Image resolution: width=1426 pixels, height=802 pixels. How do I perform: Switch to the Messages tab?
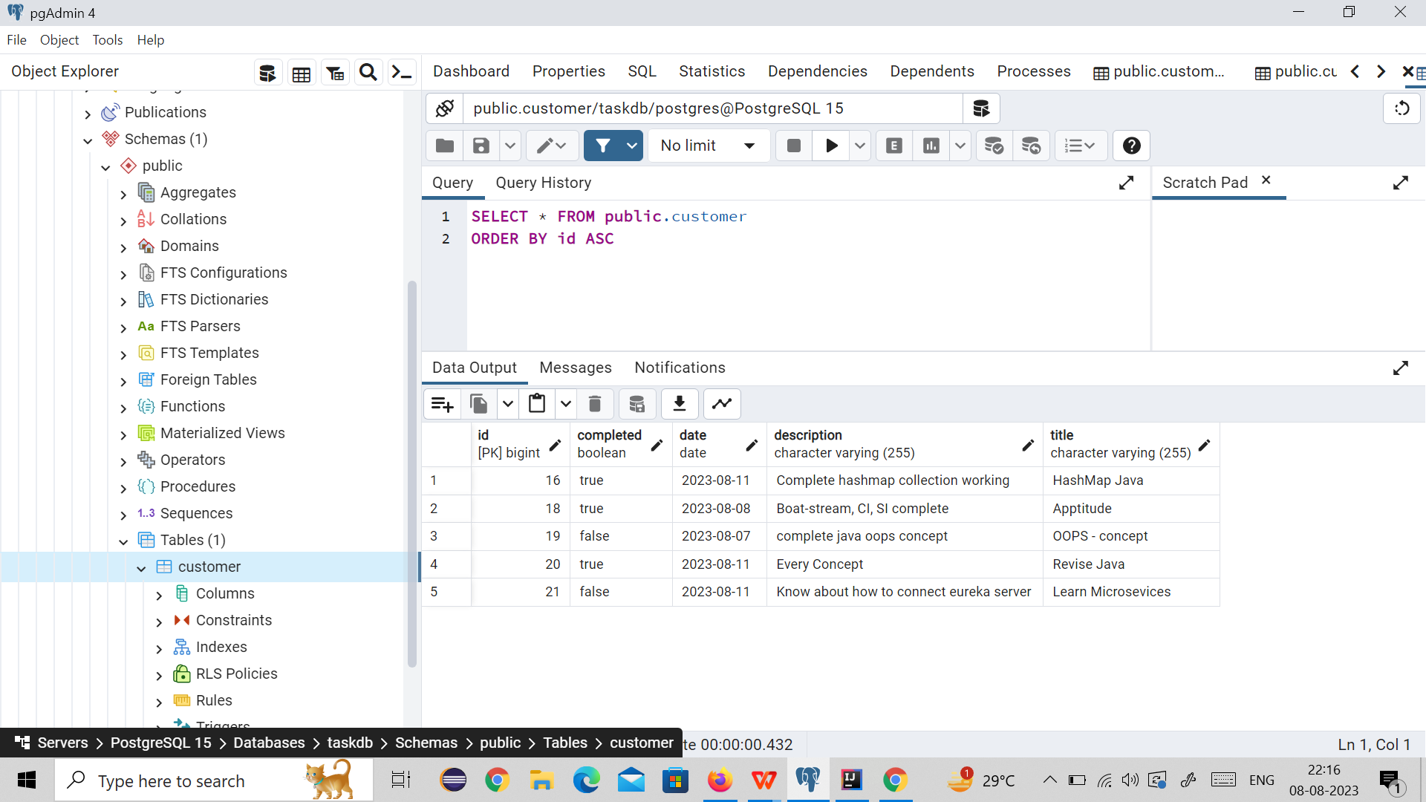click(x=576, y=368)
